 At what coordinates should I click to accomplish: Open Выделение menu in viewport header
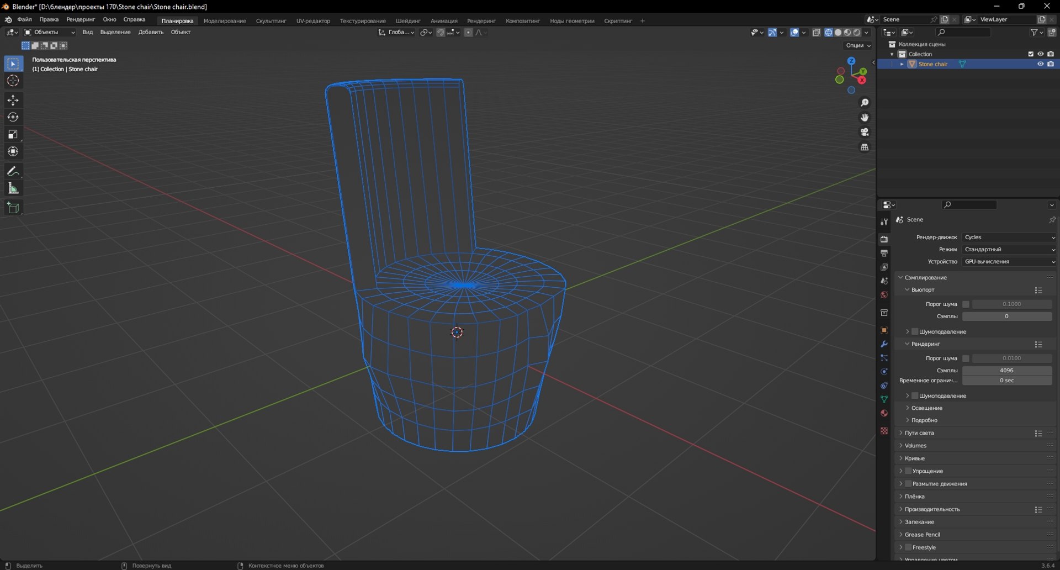[115, 33]
